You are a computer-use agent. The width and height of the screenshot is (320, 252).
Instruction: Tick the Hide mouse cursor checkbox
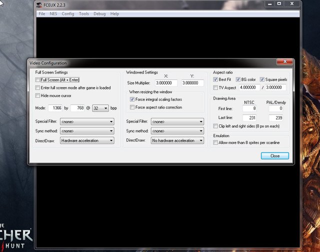click(38, 95)
